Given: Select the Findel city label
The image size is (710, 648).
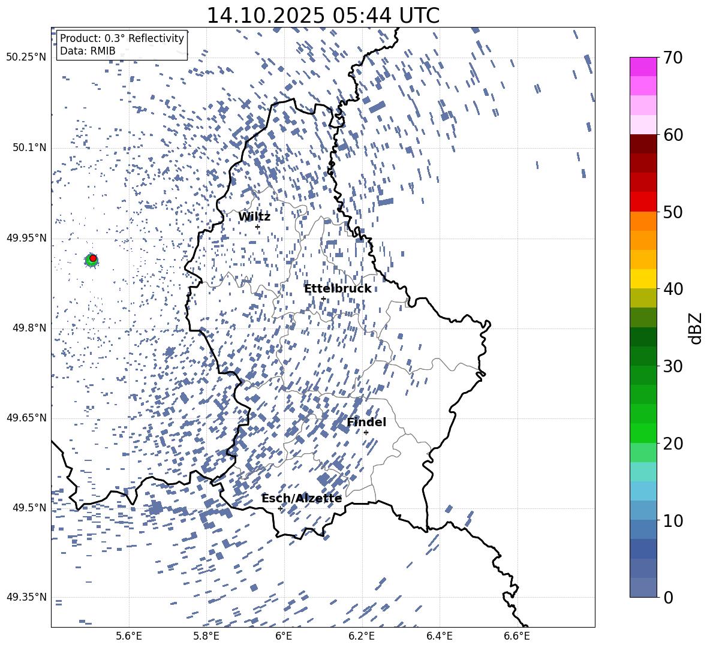Looking at the screenshot, I should pyautogui.click(x=366, y=422).
